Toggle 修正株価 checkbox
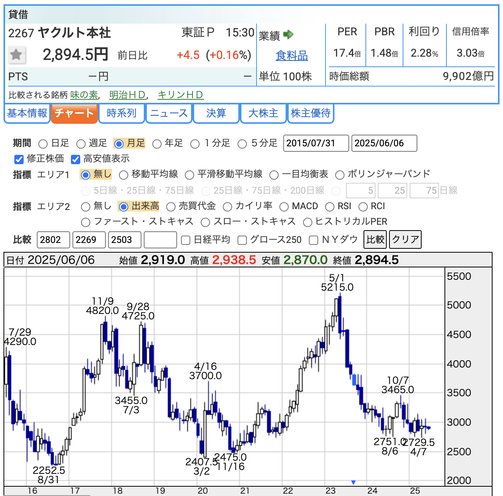 click(19, 159)
